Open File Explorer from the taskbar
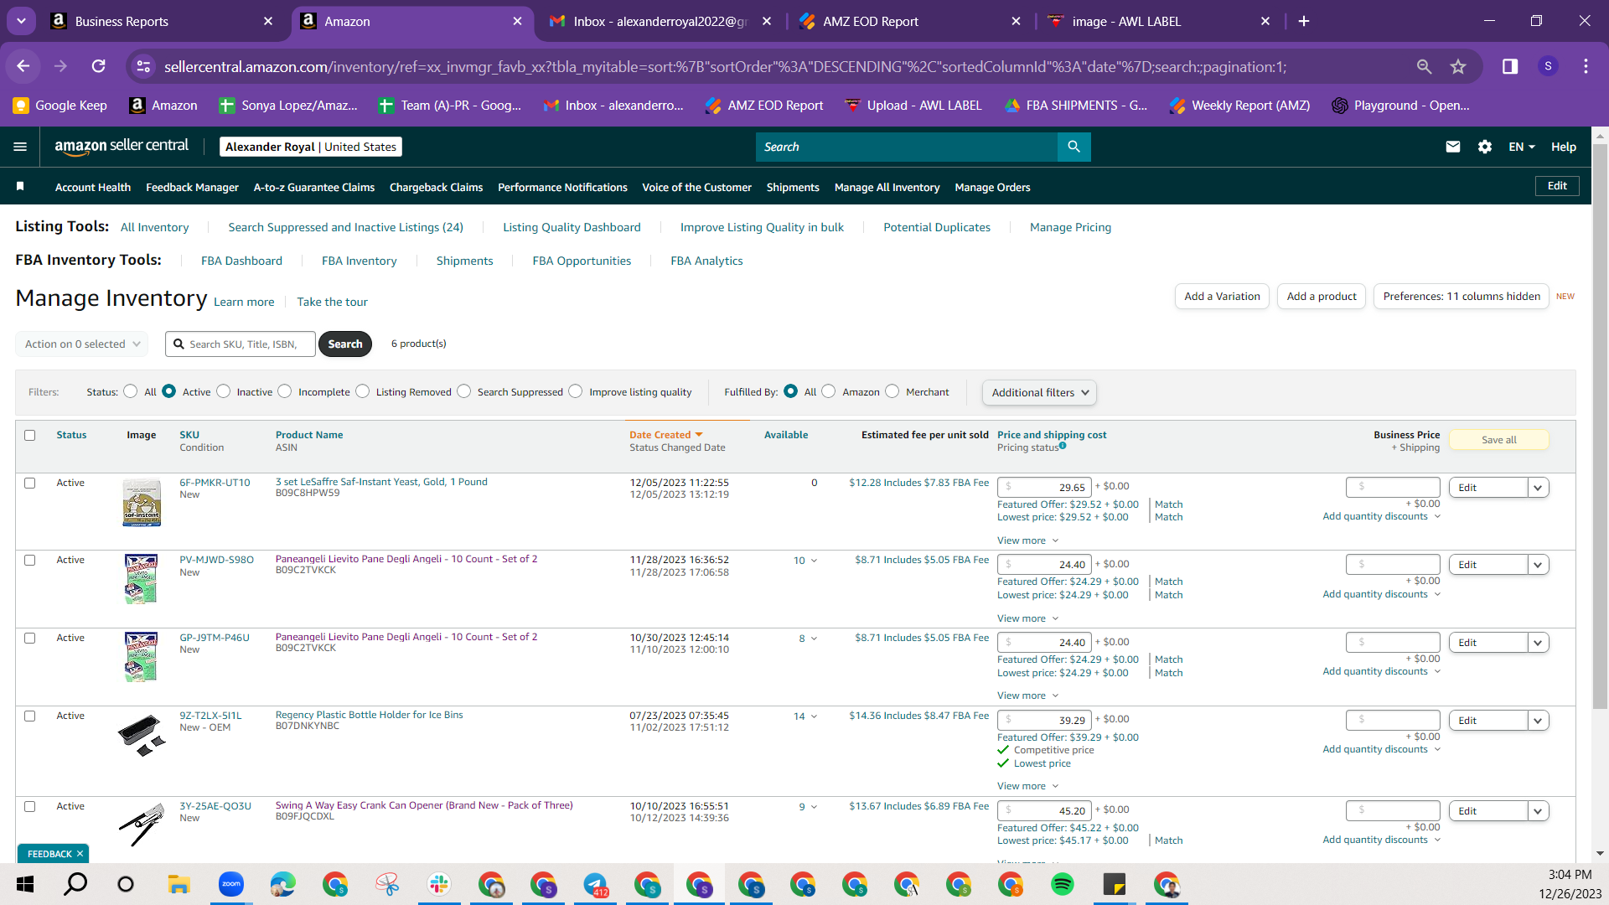1609x905 pixels. click(178, 884)
